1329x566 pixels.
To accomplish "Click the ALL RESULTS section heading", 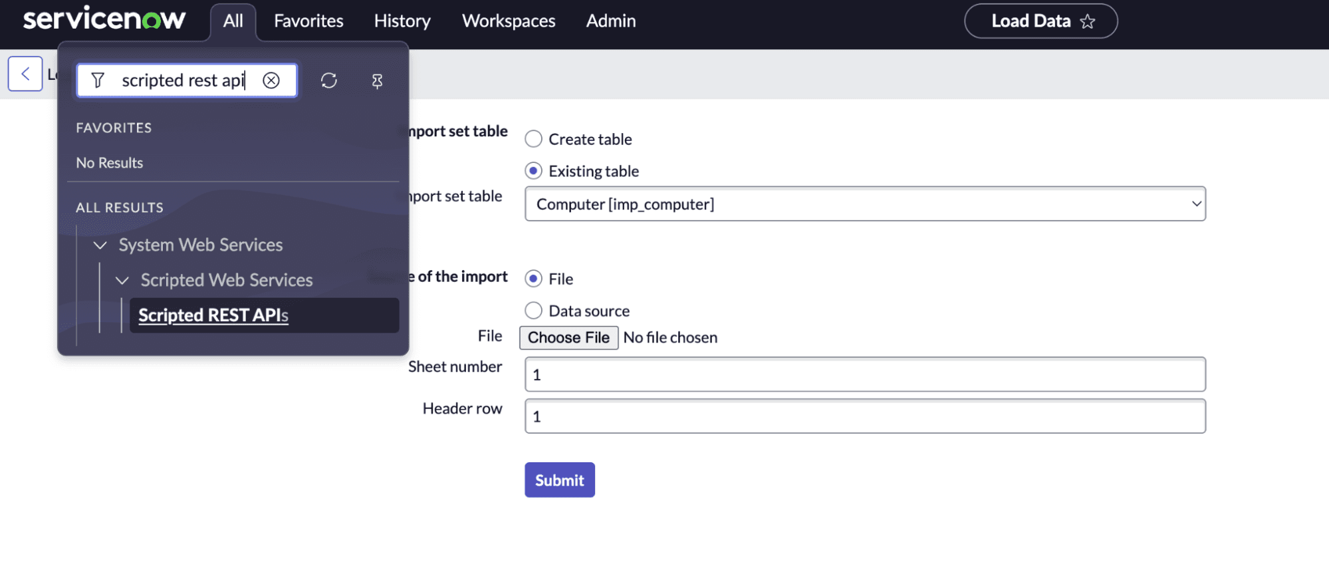I will (x=120, y=208).
